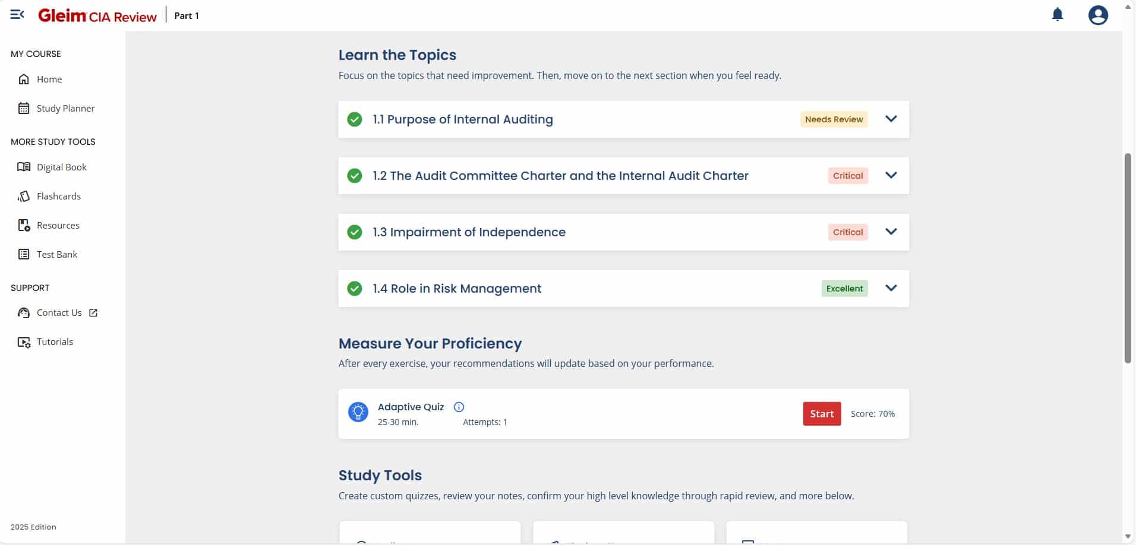Click the green checkmark beside Role in Risk Management

click(x=355, y=289)
